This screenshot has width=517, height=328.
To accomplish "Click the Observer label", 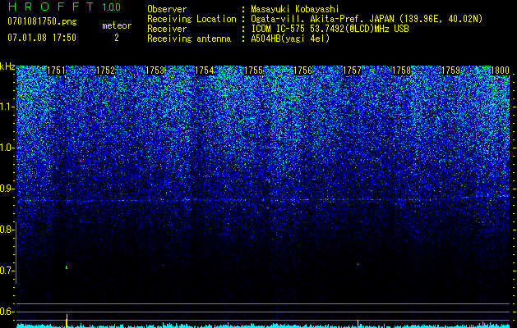I will (167, 9).
